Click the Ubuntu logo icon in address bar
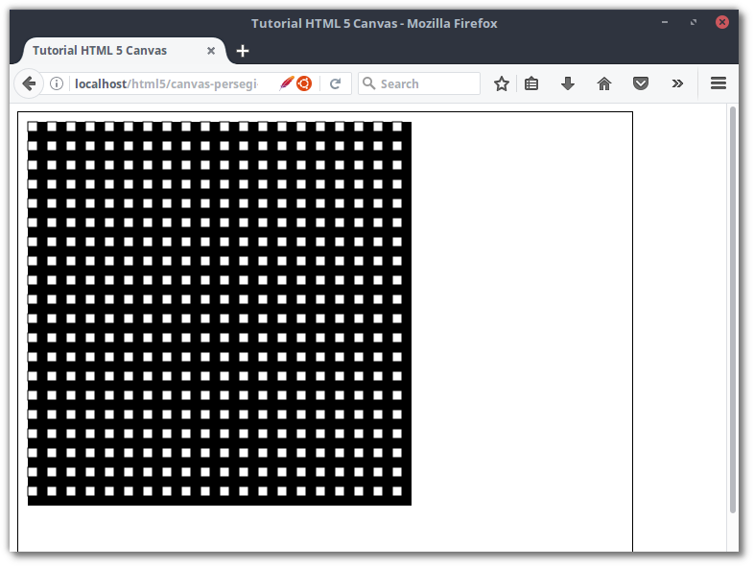The width and height of the screenshot is (754, 567). click(304, 83)
